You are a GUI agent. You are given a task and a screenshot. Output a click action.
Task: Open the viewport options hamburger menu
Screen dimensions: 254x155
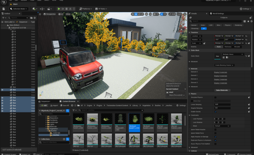click(x=40, y=14)
